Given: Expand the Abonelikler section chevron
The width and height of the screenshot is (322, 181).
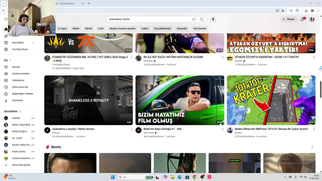Looking at the screenshot, I should point(20,111).
